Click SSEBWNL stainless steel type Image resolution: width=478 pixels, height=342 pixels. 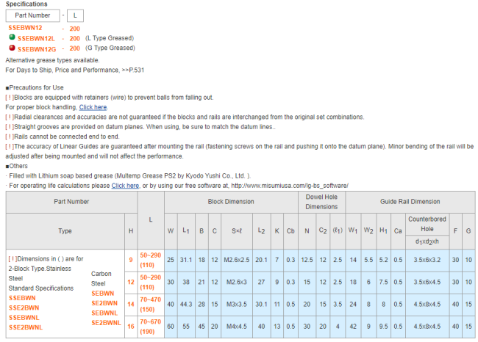click(24, 318)
